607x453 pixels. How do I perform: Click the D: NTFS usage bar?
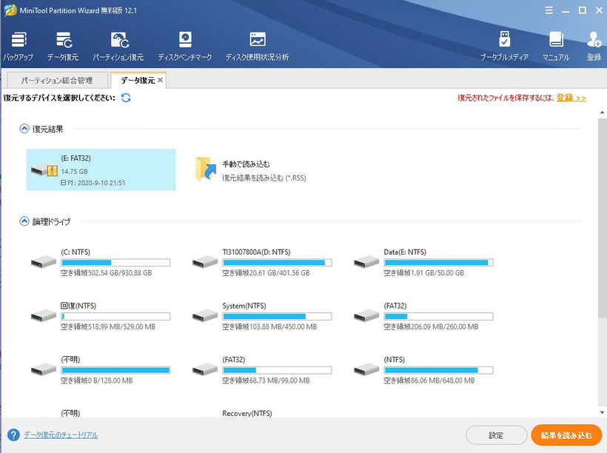click(277, 263)
